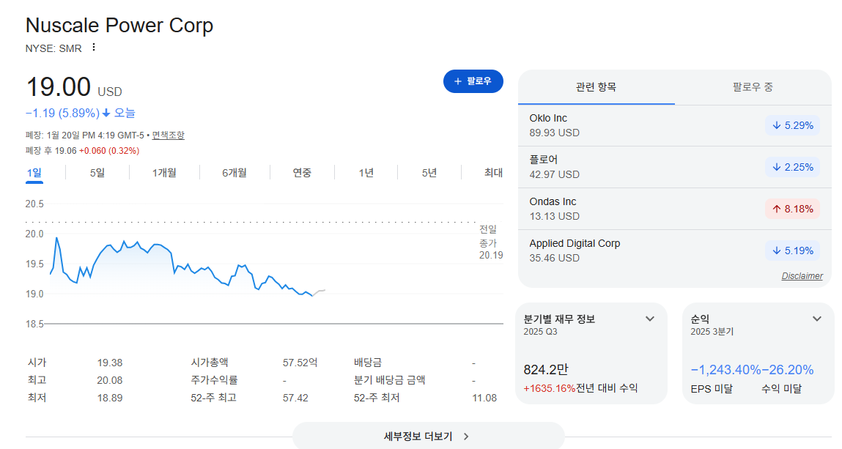This screenshot has height=449, width=842.
Task: Select the 최대 chart range
Action: 493,173
